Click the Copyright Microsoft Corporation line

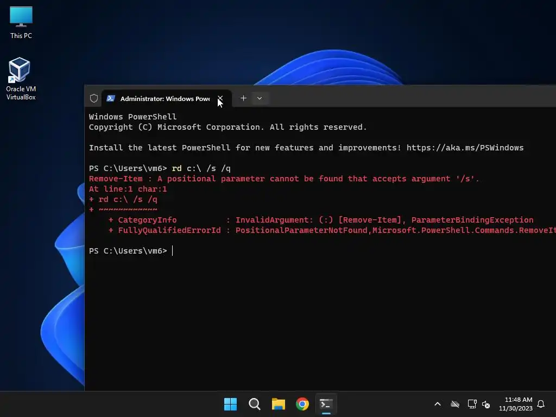(228, 127)
